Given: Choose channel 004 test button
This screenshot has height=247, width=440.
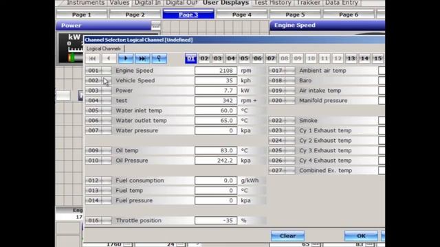Looking at the screenshot, I should click(98, 101).
